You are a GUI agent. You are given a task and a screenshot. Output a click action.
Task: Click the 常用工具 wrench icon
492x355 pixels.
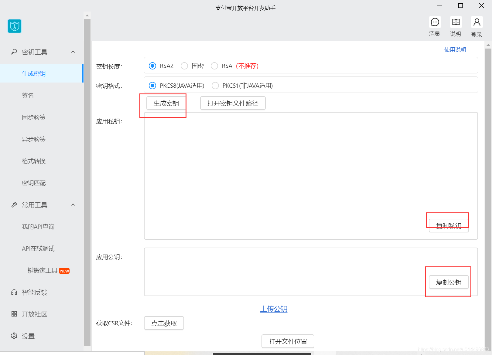14,205
